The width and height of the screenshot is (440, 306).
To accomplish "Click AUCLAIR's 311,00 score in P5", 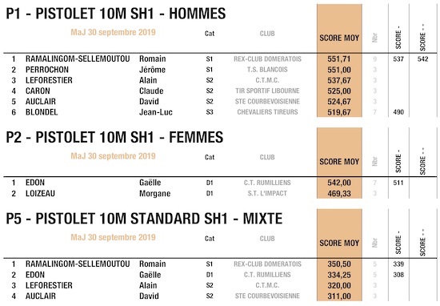I will click(x=339, y=296).
